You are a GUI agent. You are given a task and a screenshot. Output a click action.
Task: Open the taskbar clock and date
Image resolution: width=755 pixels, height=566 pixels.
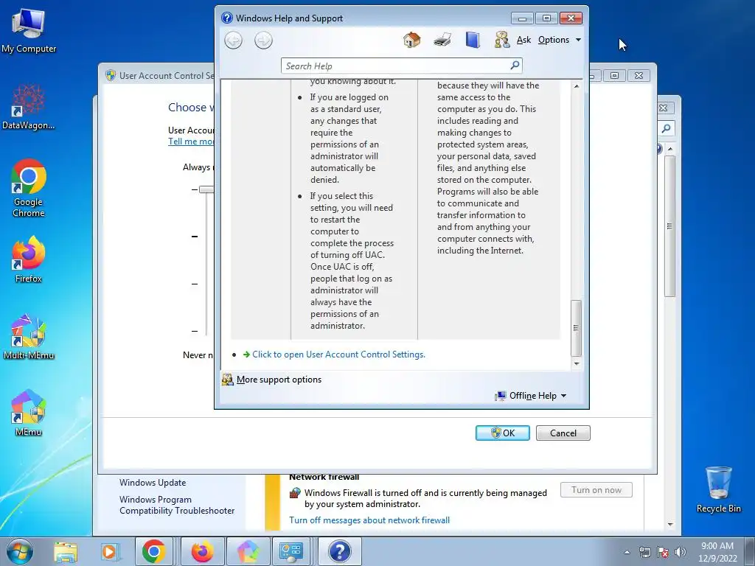coord(717,552)
